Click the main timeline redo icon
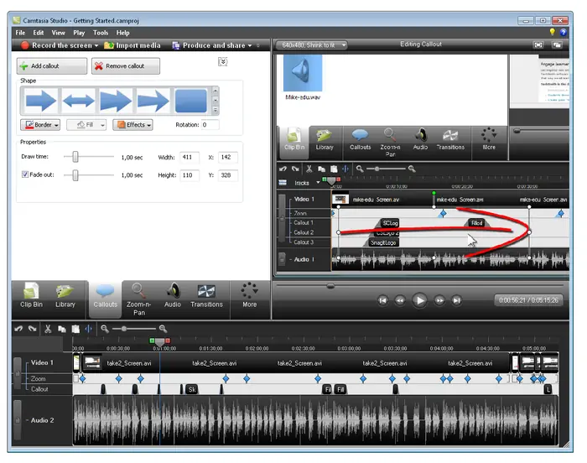Image resolution: width=587 pixels, height=463 pixels. [33, 329]
